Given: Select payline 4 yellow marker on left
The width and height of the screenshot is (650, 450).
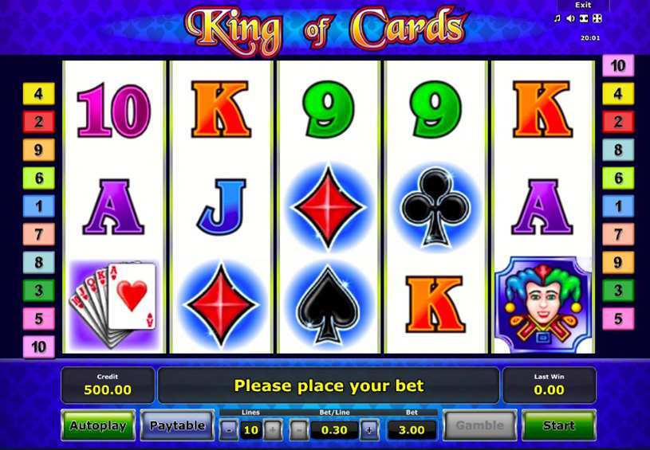Looking at the screenshot, I should [x=38, y=93].
